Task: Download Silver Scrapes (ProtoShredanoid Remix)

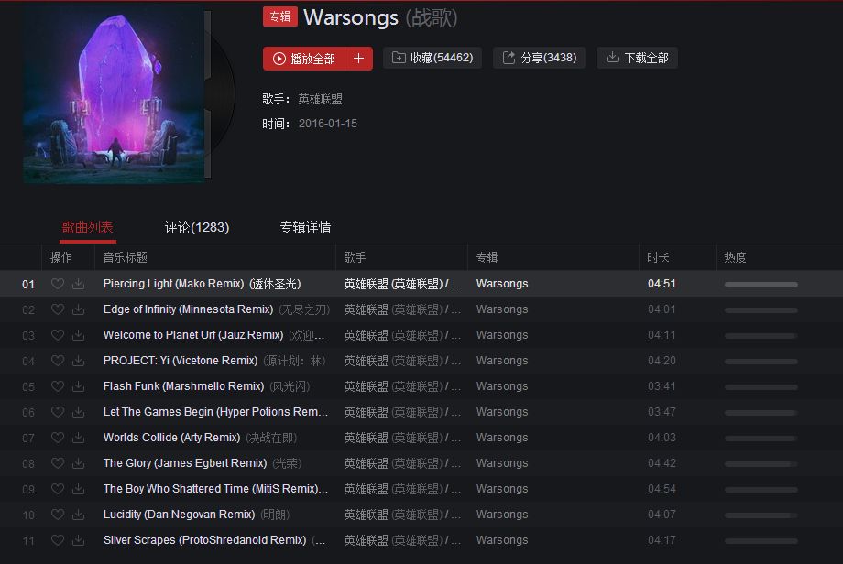Action: coord(79,540)
